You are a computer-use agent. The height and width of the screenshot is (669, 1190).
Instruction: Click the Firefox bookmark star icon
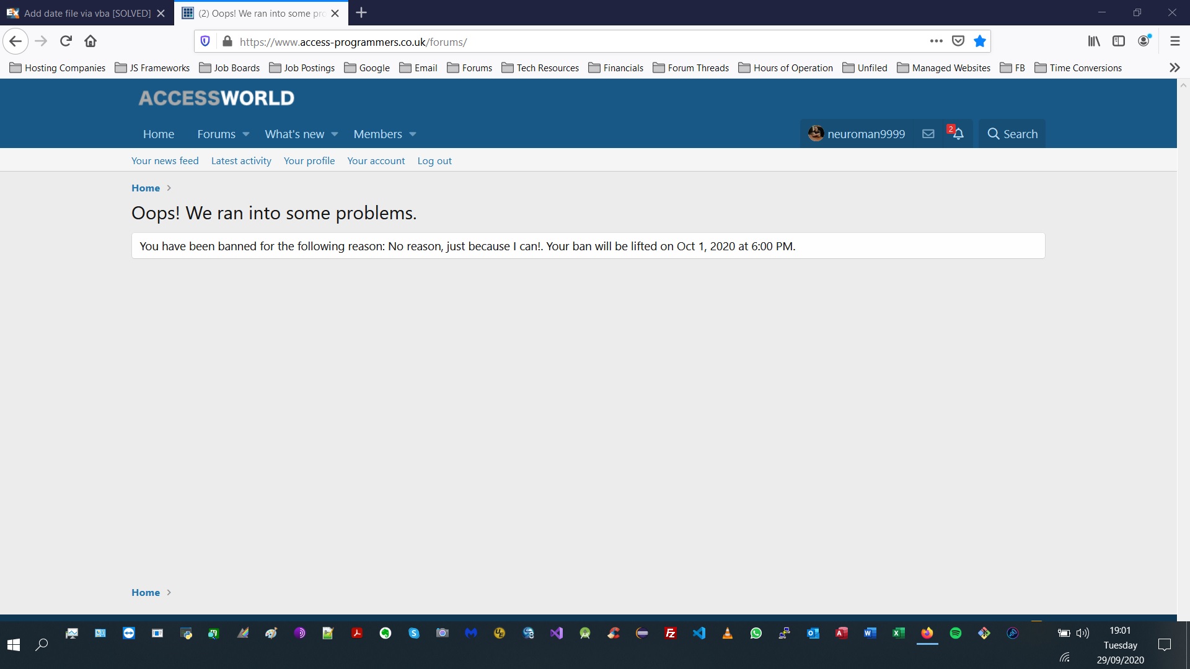click(979, 42)
